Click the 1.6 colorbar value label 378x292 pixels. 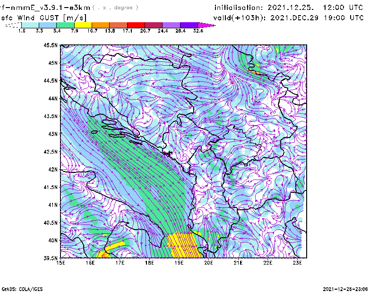pyautogui.click(x=22, y=31)
